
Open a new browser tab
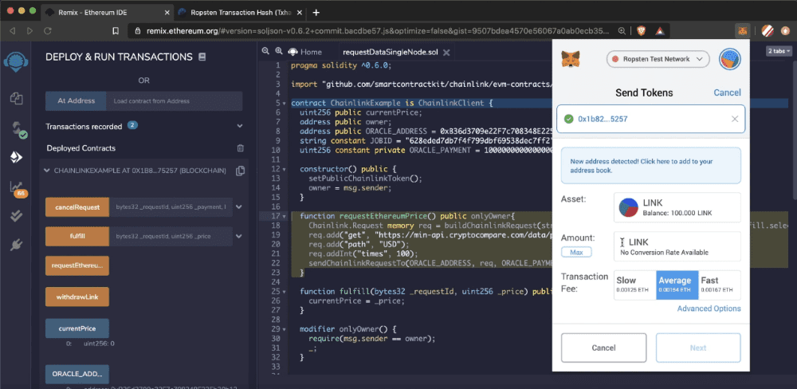click(316, 12)
